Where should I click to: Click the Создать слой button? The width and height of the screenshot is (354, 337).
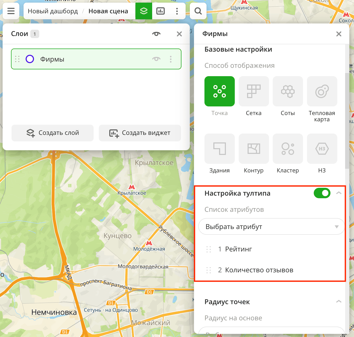click(x=53, y=133)
